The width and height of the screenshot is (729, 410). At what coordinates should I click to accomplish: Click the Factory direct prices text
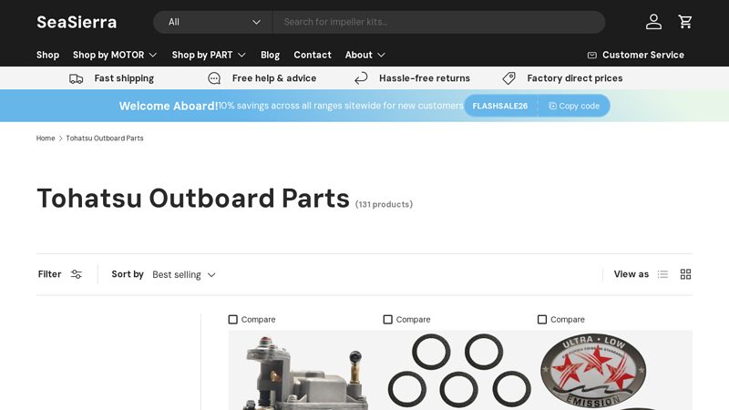coord(575,78)
